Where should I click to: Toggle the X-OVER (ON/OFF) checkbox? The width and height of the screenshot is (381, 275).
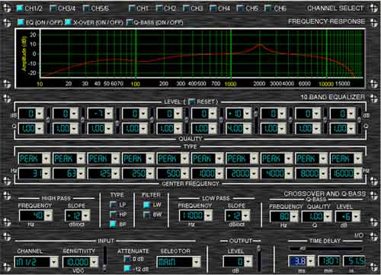click(68, 22)
